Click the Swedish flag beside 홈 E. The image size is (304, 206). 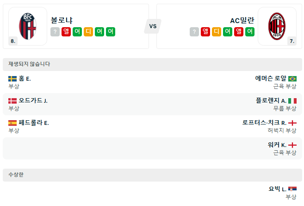point(12,79)
